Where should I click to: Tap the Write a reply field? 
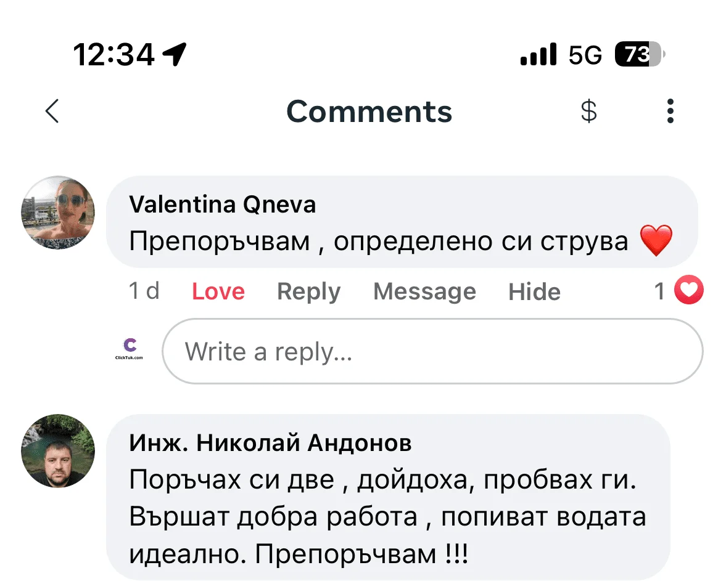(x=432, y=351)
